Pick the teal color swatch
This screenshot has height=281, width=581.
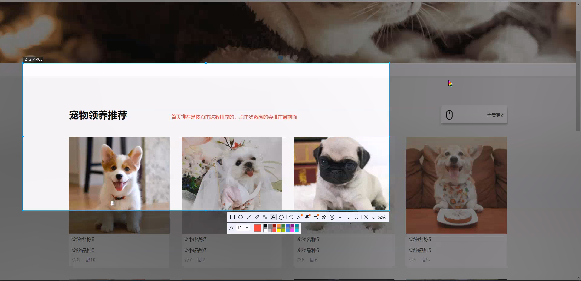click(297, 226)
